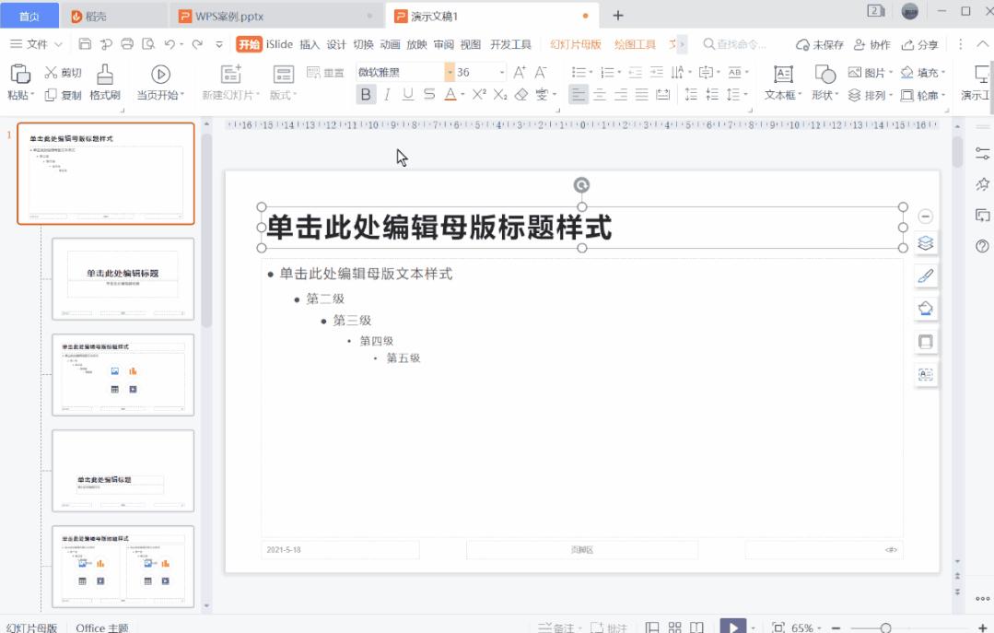This screenshot has width=994, height=633.
Task: Click the 当页开始 play icon
Action: [160, 74]
